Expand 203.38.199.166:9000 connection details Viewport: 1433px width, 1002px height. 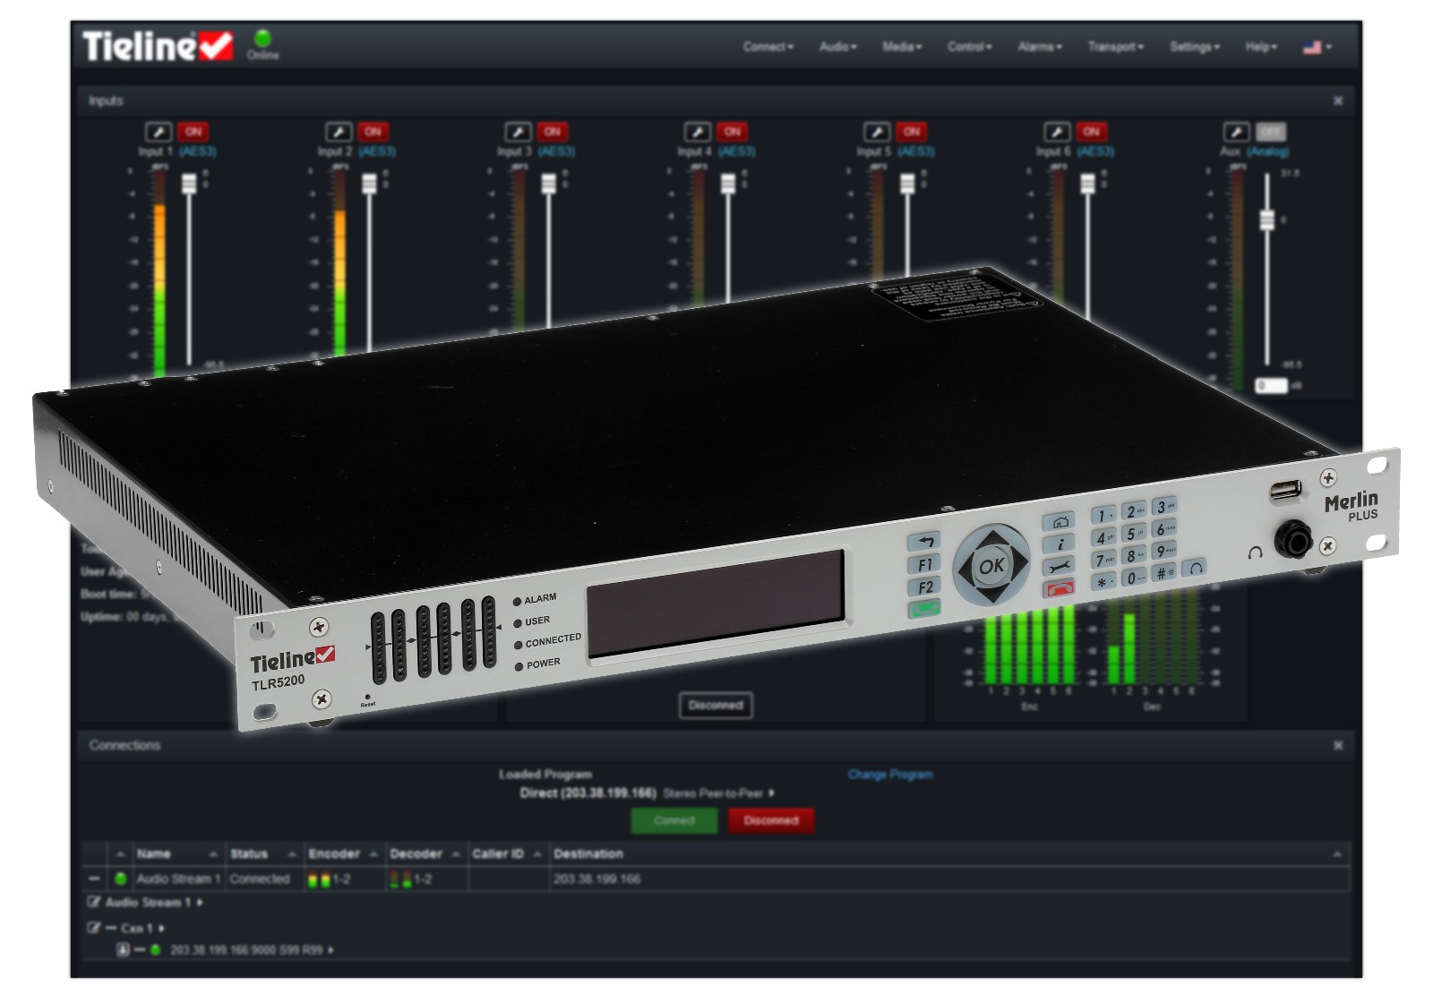[331, 950]
